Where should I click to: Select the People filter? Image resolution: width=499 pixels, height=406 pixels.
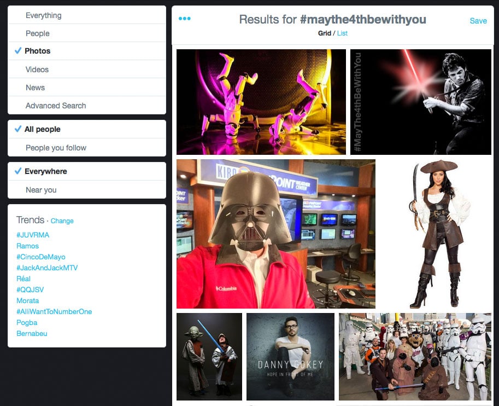(86, 33)
